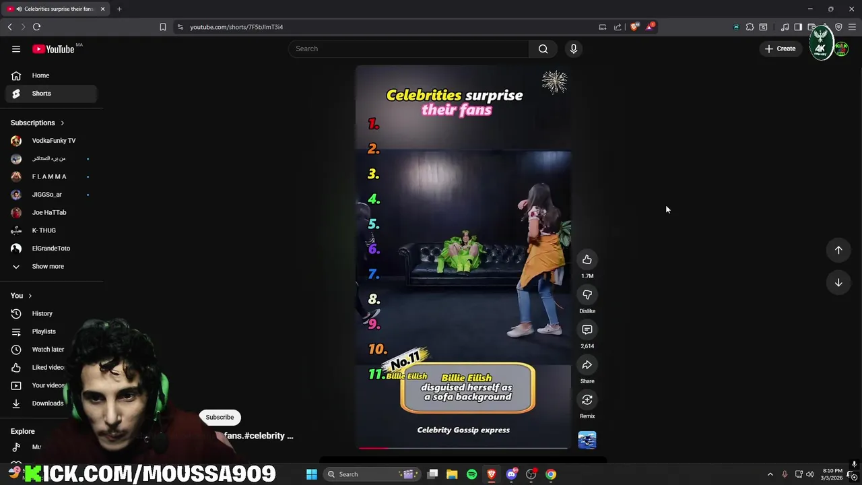
Task: Open the extensions puzzle icon
Action: click(x=750, y=27)
